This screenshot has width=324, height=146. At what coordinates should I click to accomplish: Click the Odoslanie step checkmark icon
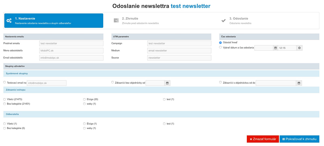(224, 21)
